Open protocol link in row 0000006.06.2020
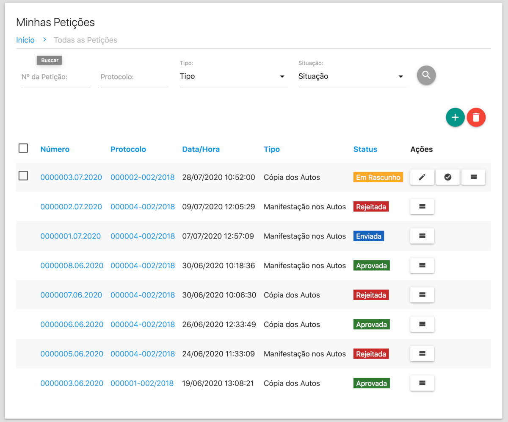508x422 pixels. click(143, 325)
